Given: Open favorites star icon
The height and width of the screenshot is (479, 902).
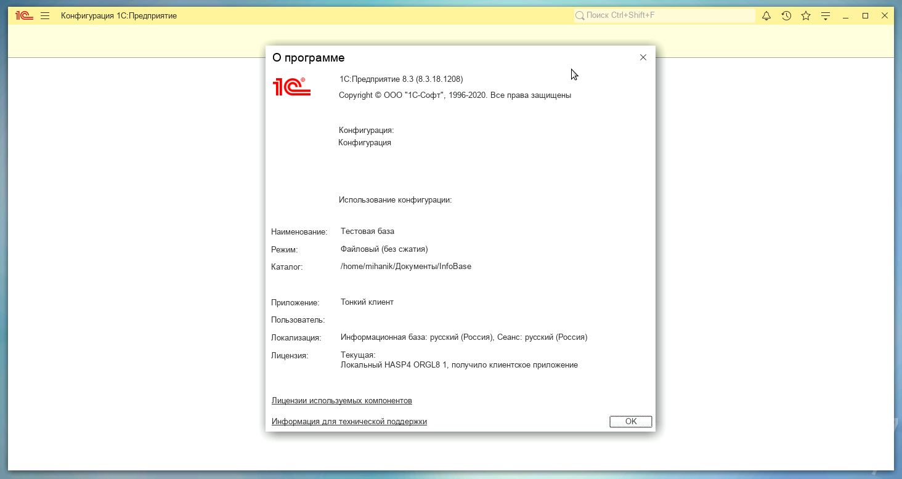Looking at the screenshot, I should coord(806,16).
